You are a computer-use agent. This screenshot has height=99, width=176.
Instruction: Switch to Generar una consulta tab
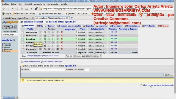coord(69,26)
